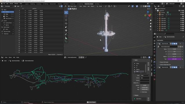Viewport: 185px width, 104px height.
Task: Select Face domain in spreadsheet
Action: coord(8,16)
